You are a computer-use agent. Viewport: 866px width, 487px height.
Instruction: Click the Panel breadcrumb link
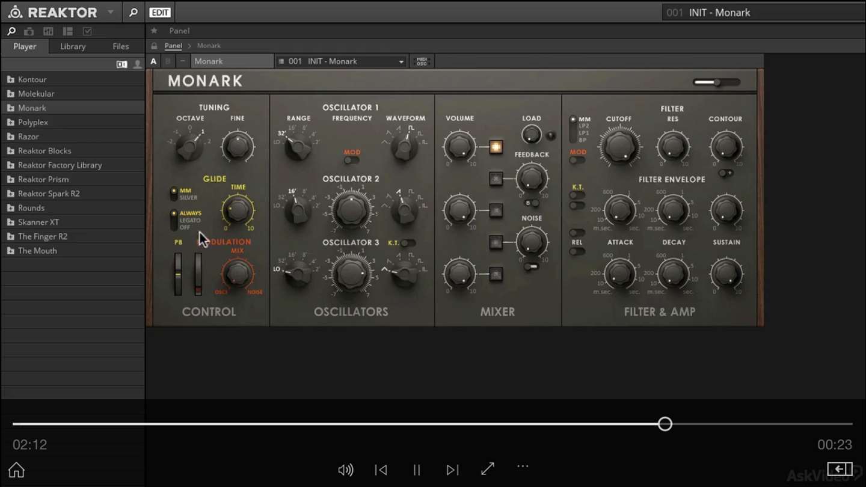coord(173,46)
